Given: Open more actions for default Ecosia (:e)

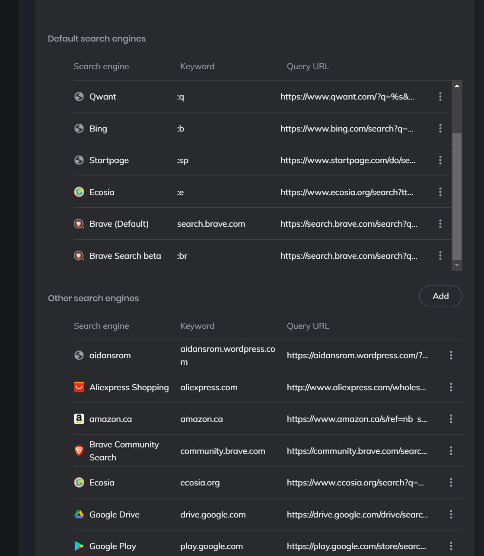Looking at the screenshot, I should click(440, 192).
